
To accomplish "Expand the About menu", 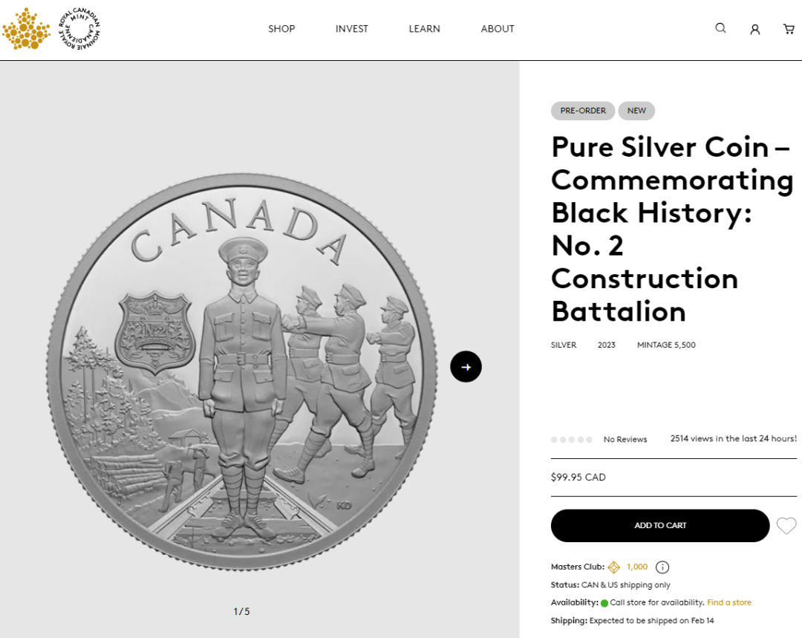I will point(497,29).
